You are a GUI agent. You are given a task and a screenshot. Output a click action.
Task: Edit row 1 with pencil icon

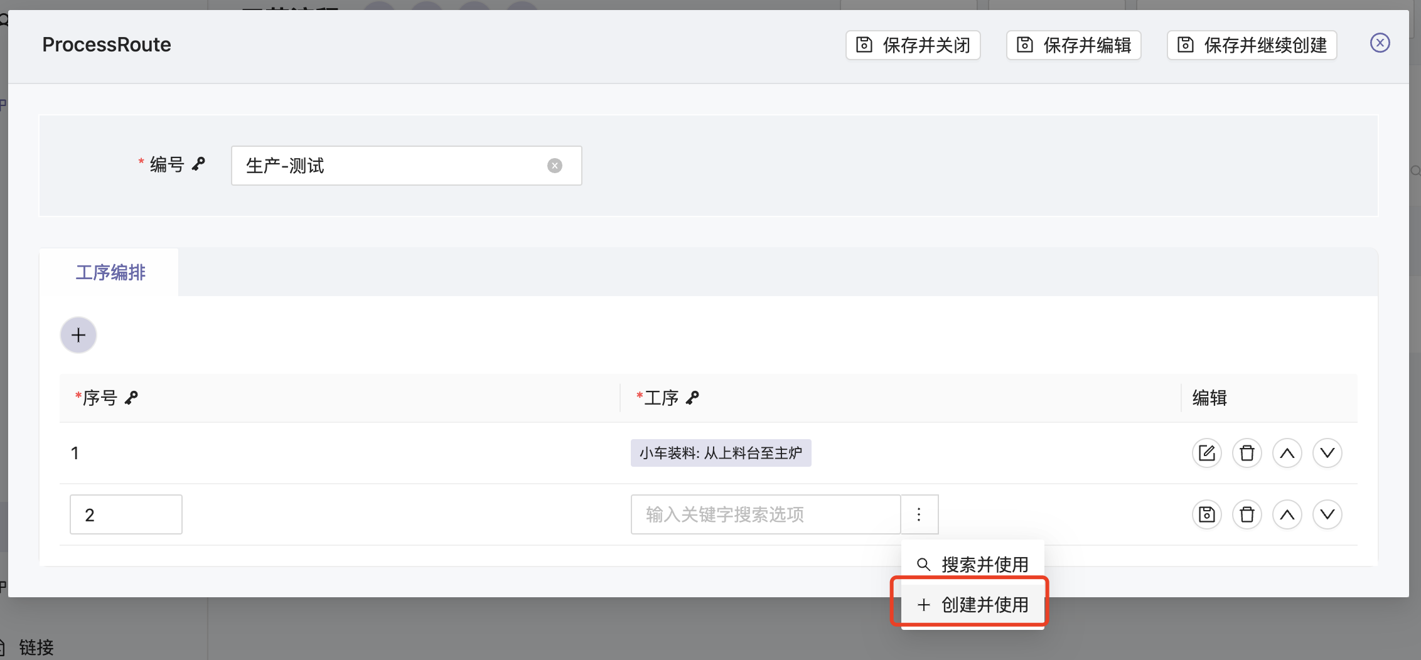coord(1206,453)
